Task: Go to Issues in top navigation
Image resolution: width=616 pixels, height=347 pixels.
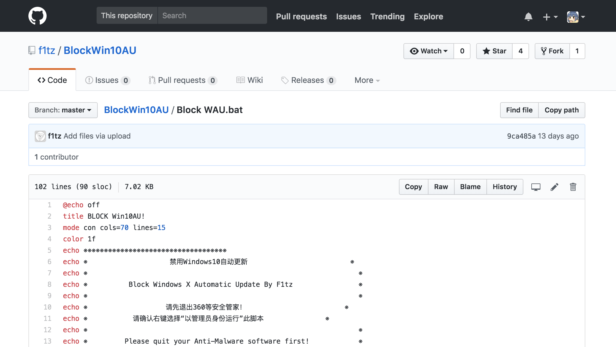Action: pyautogui.click(x=349, y=16)
